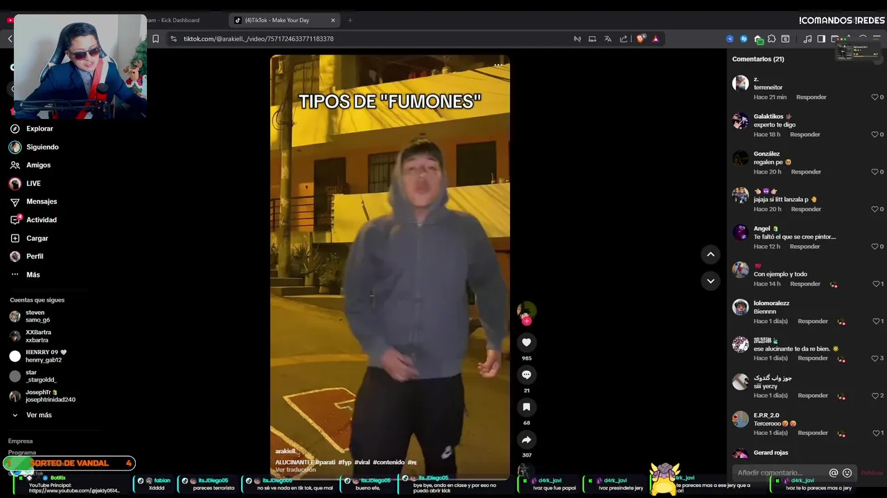Screen dimensions: 887x498
Task: Go to previous video (up arrow)
Action: tap(710, 255)
